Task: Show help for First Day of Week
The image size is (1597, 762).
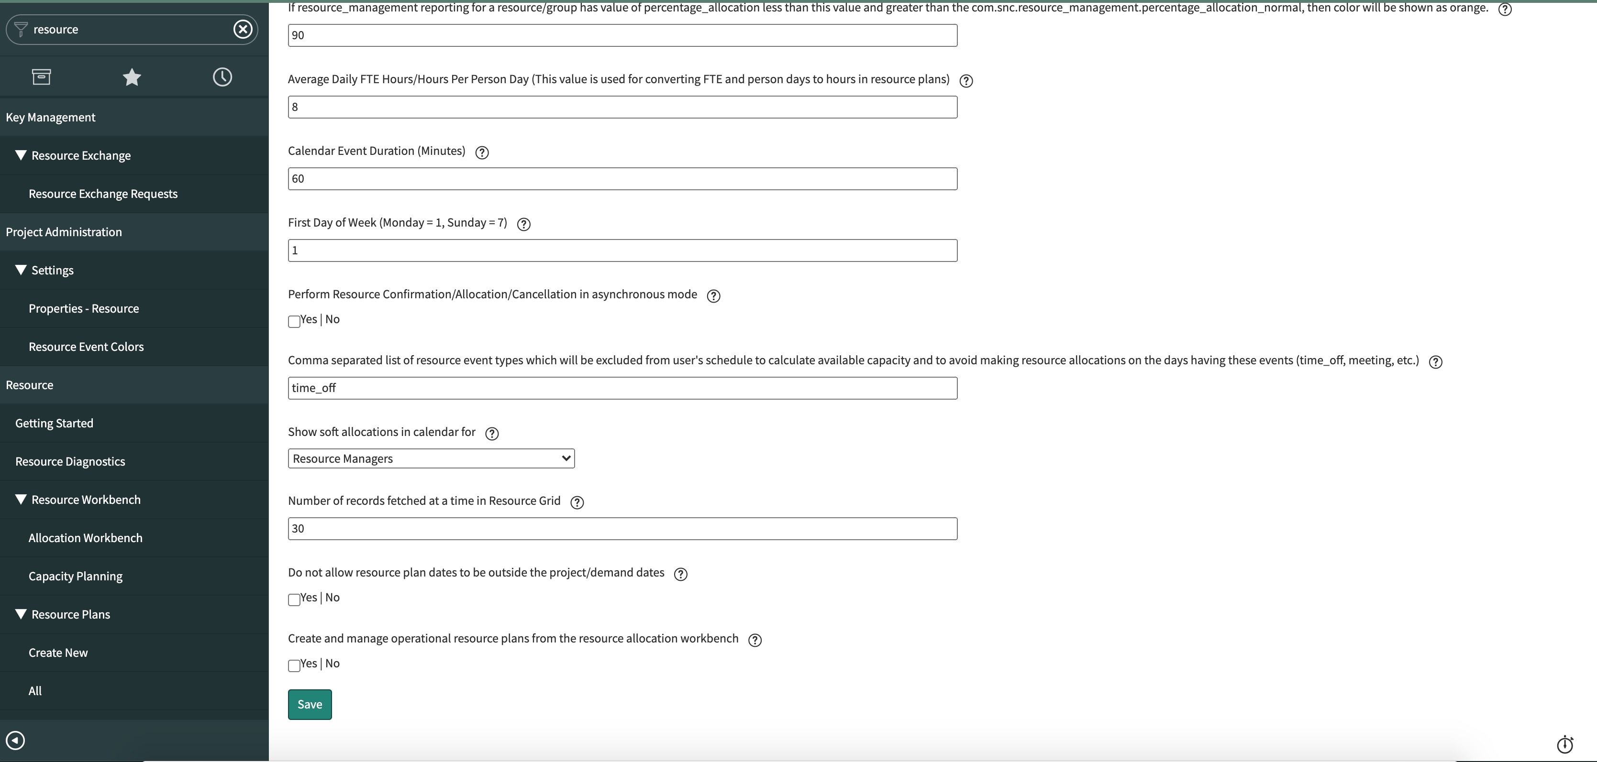Action: pos(524,224)
